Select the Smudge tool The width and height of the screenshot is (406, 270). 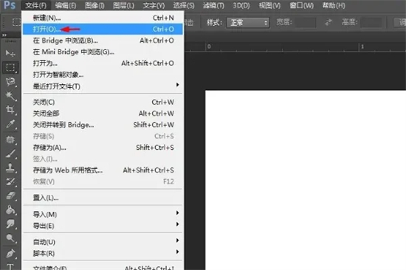point(10,224)
